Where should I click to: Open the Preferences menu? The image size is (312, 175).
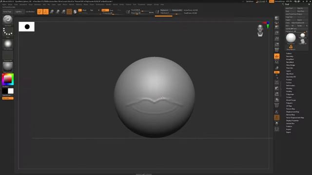(x=100, y=4)
